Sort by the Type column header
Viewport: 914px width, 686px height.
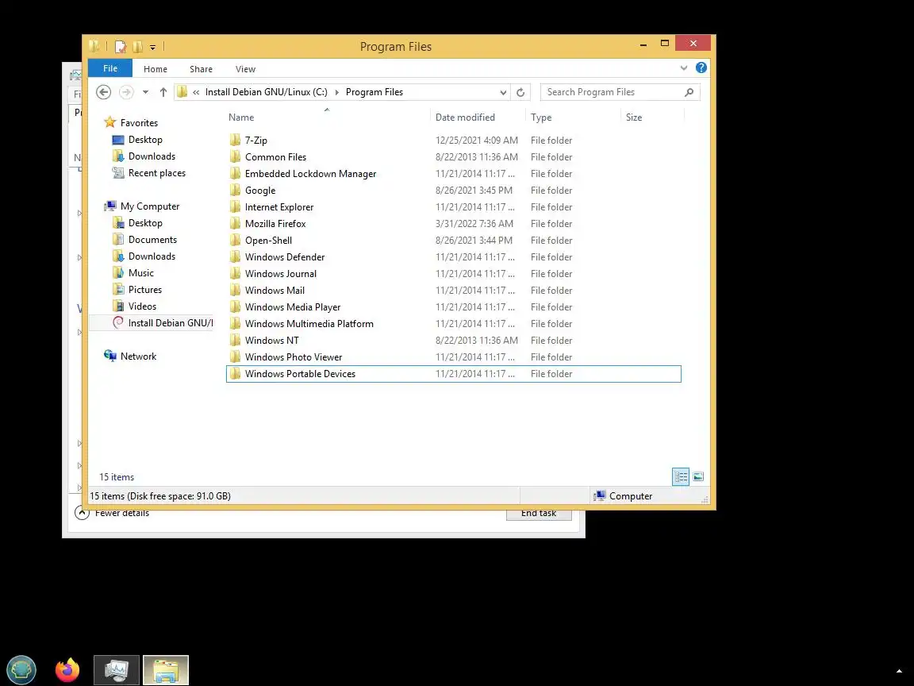click(541, 118)
